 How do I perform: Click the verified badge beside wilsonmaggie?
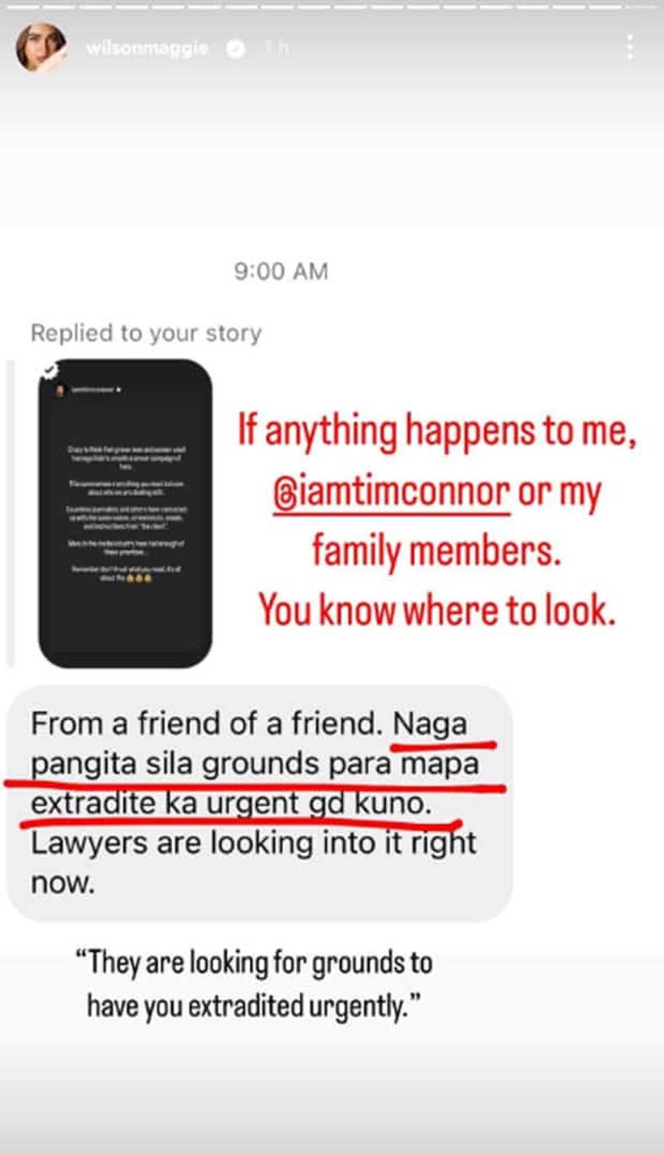(236, 49)
